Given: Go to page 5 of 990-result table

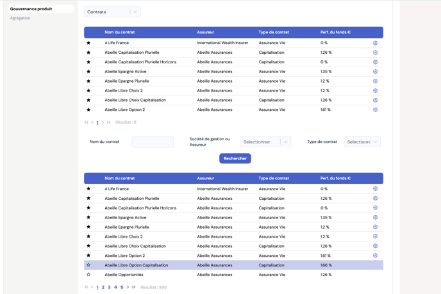Looking at the screenshot, I should tap(122, 287).
